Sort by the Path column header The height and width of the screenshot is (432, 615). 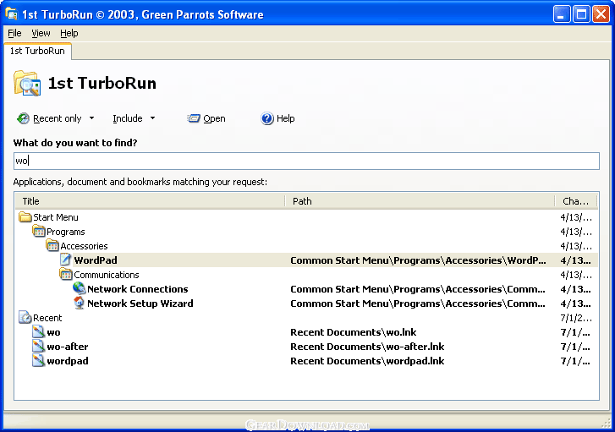420,201
